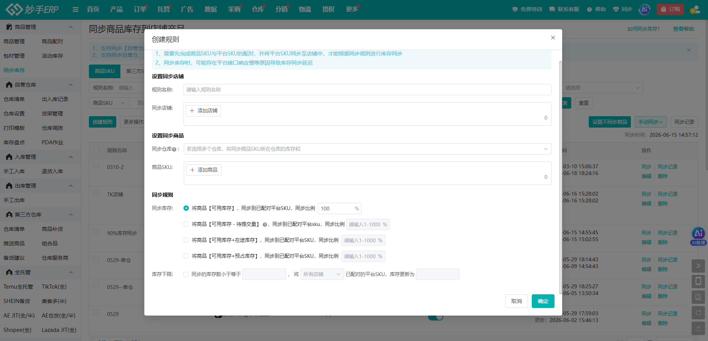The height and width of the screenshot is (341, 708).
Task: Open the 仓库 top menu
Action: [258, 9]
